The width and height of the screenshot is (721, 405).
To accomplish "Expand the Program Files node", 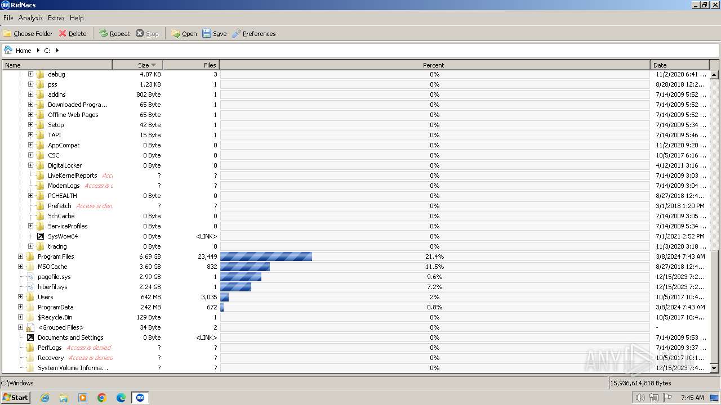I will pyautogui.click(x=21, y=256).
